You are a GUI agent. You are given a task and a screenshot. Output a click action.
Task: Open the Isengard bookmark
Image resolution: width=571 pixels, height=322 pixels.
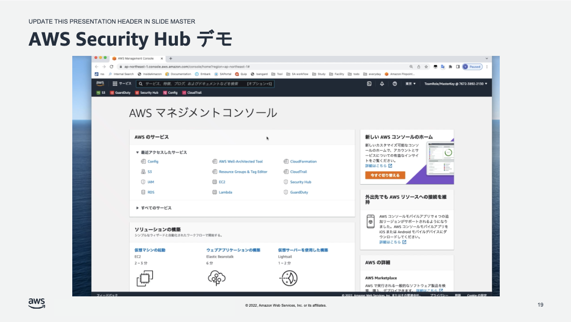pos(259,74)
